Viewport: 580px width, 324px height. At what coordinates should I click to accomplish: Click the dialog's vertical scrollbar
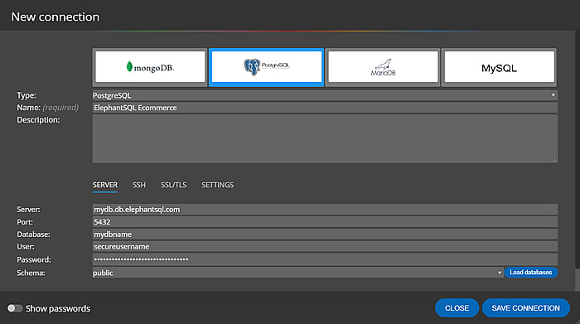coord(578,280)
